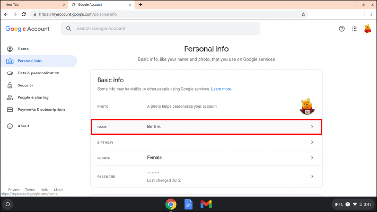Open the Google apps grid icon
The height and width of the screenshot is (212, 377).
[x=354, y=29]
